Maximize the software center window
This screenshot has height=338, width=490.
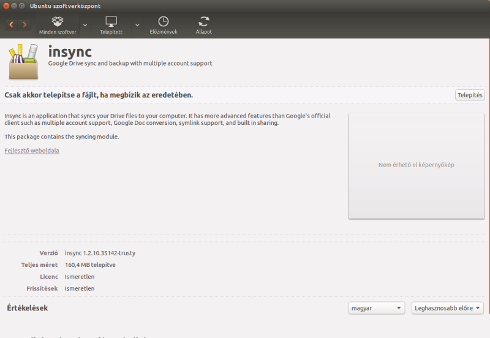point(22,6)
